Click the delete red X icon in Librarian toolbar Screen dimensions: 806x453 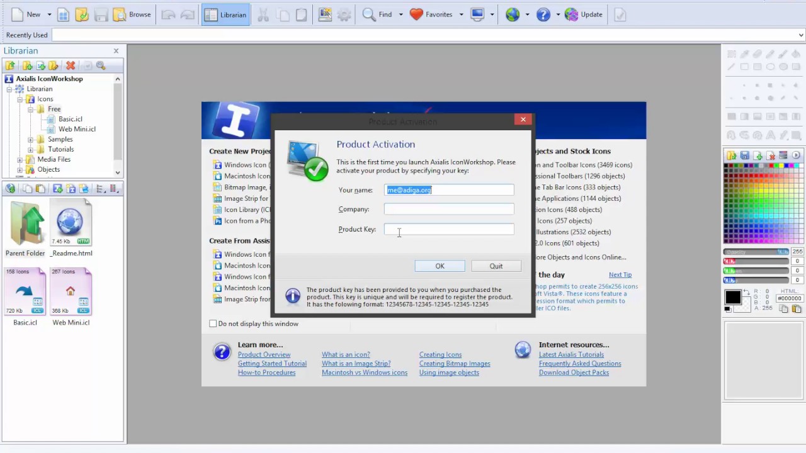coord(71,65)
